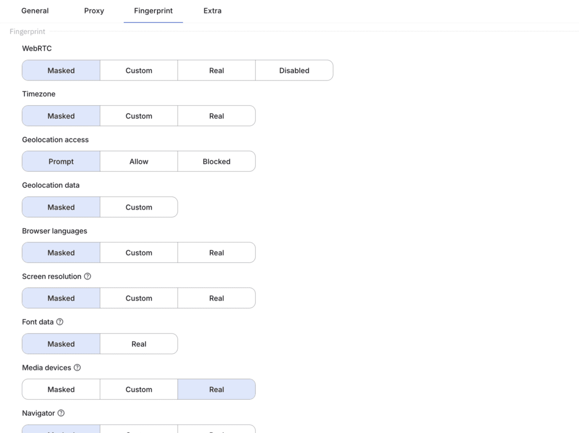
Task: Click the help icon next to Font data
Action: 60,322
